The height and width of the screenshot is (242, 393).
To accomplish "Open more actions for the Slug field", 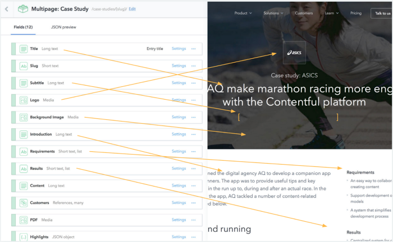I will [x=194, y=66].
